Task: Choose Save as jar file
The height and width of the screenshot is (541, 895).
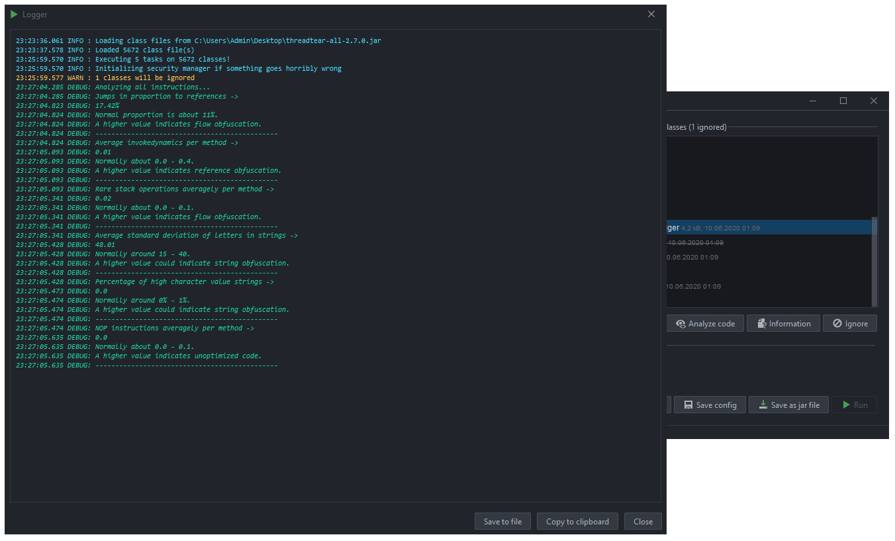Action: point(788,405)
